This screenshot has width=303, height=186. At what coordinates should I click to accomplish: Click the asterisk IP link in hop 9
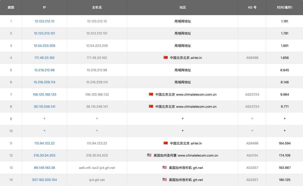[44, 119]
